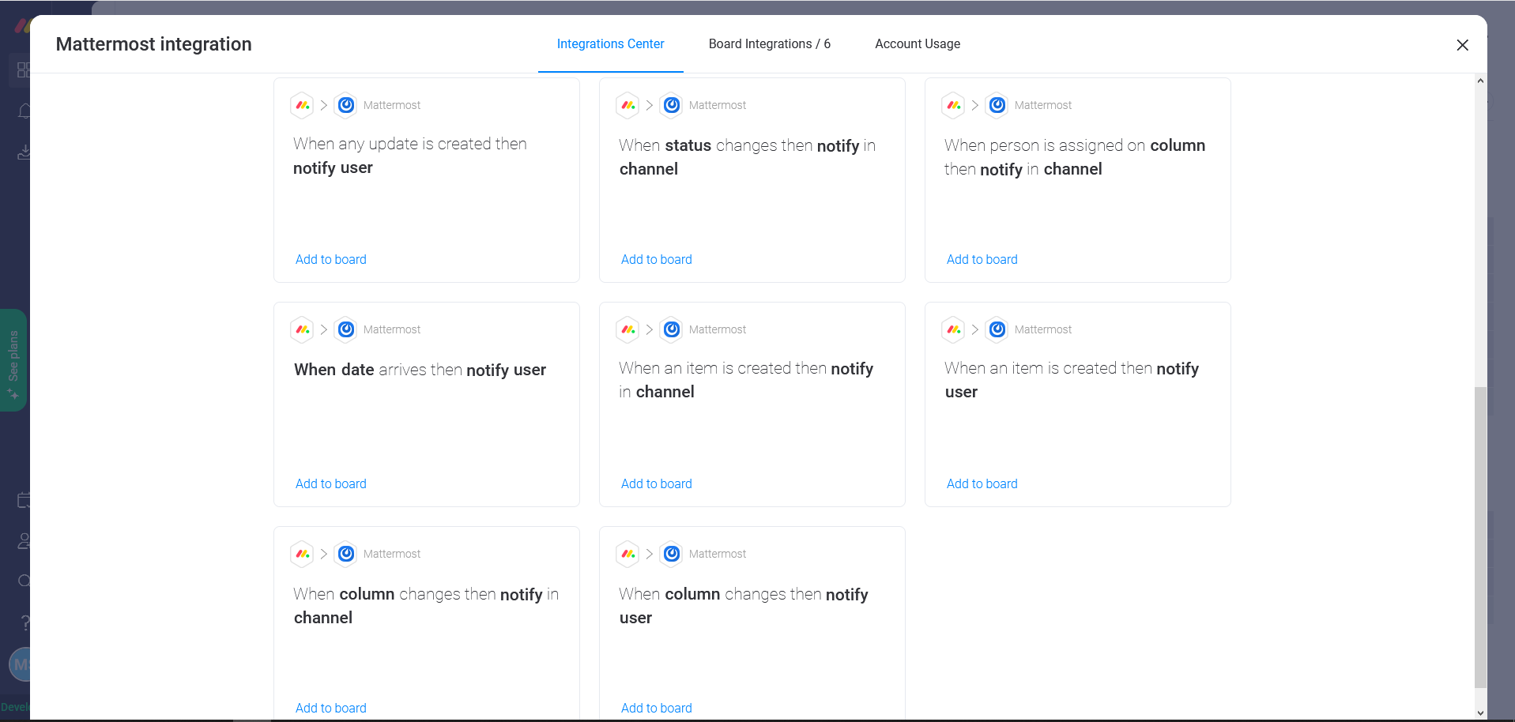Open the inbox icon in the left sidebar
The image size is (1515, 722).
(24, 152)
